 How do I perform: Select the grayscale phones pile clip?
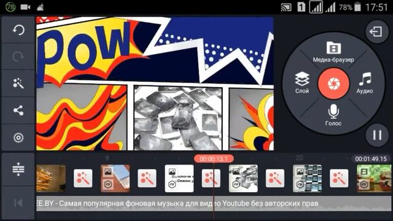pos(243,178)
